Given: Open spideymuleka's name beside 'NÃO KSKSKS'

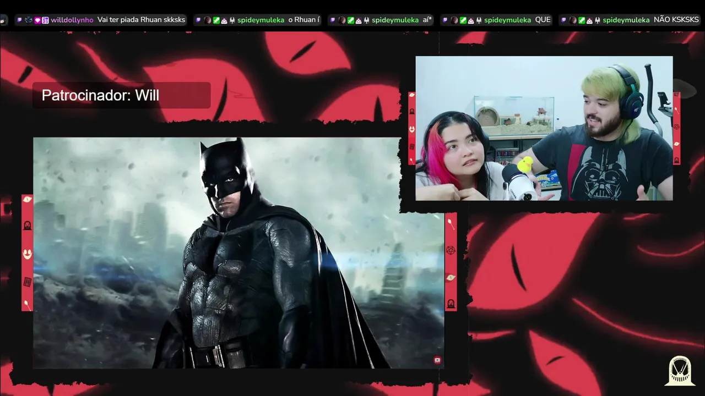Looking at the screenshot, I should click(626, 20).
